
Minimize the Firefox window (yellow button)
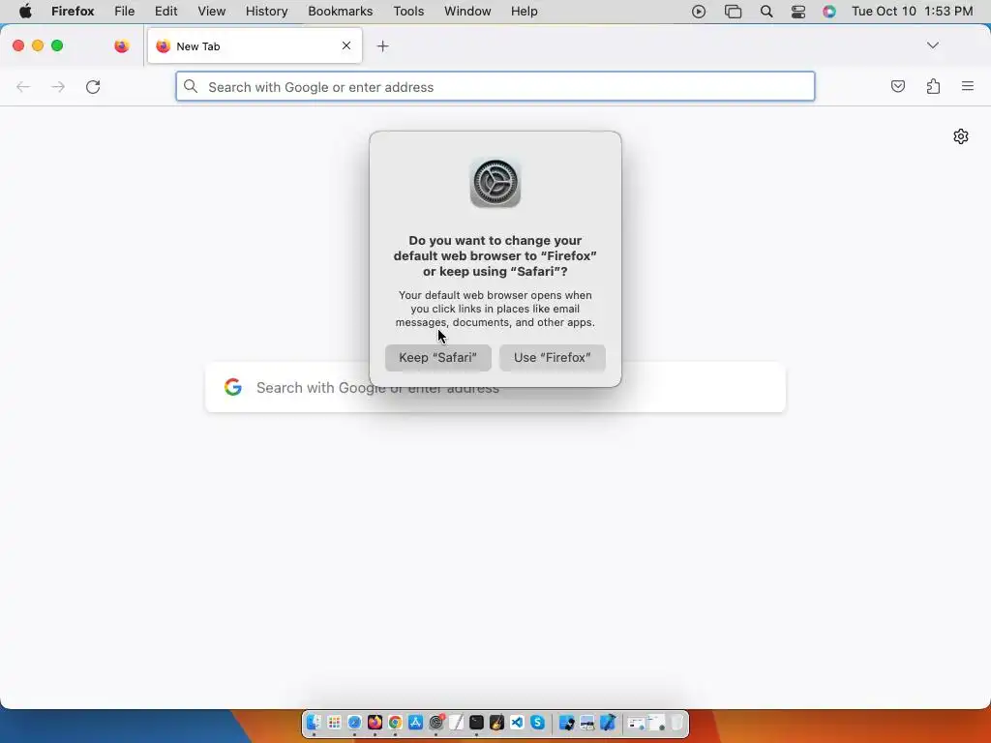point(38,45)
